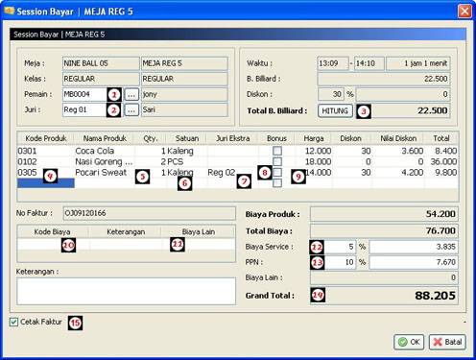Click the empty Kode Biaya cell
Screen dimensions: 476x360
click(x=53, y=245)
